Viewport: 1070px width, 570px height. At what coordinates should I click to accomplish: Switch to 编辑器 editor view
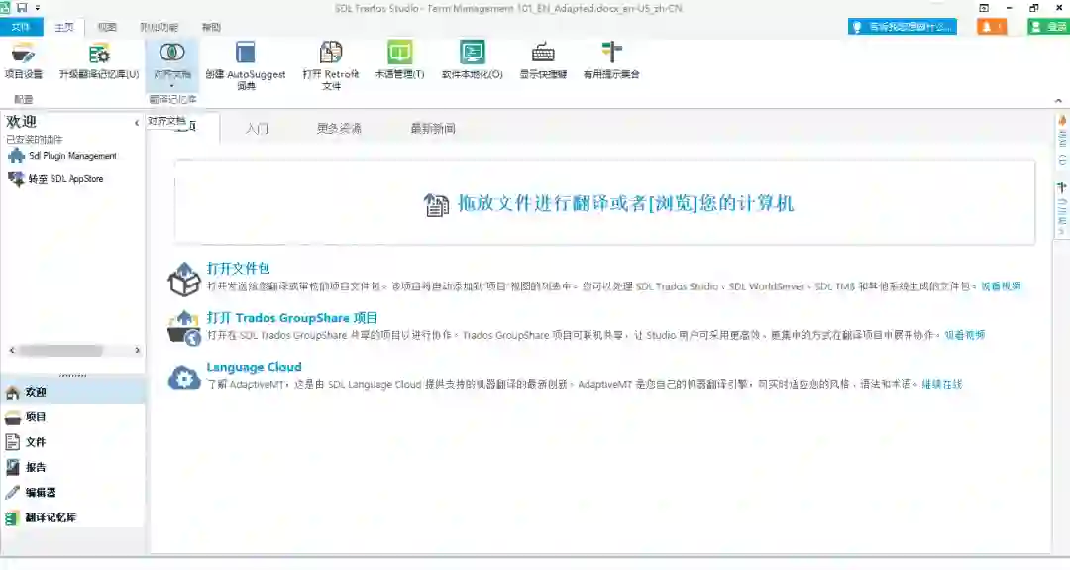[x=72, y=492]
